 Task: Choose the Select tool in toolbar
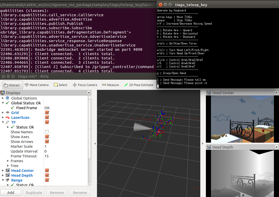point(61,85)
